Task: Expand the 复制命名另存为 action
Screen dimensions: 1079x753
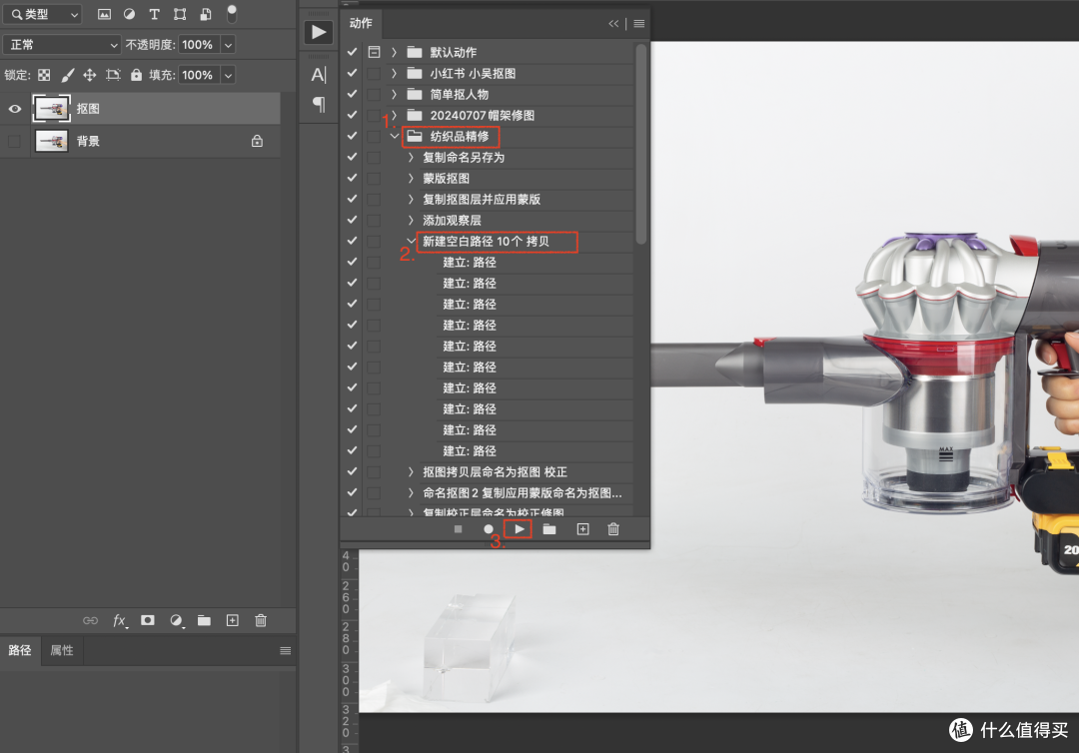Action: [x=411, y=158]
